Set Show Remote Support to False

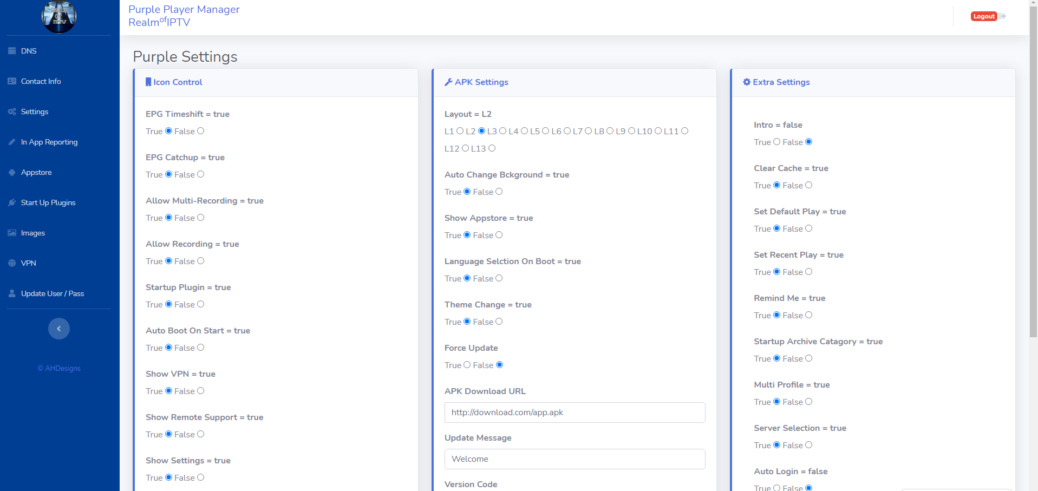click(201, 434)
